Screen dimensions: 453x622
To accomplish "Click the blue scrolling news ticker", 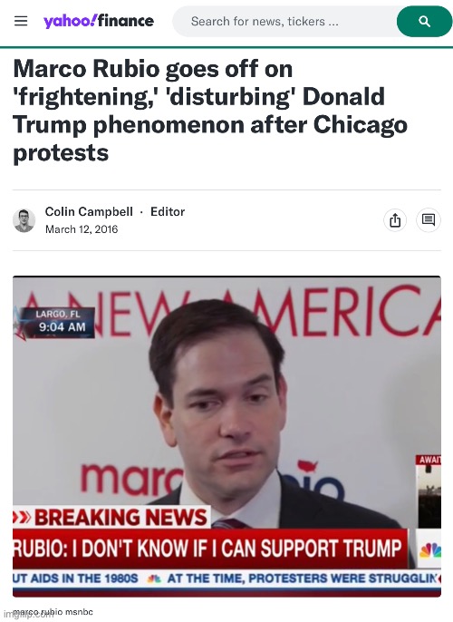I will [x=226, y=578].
